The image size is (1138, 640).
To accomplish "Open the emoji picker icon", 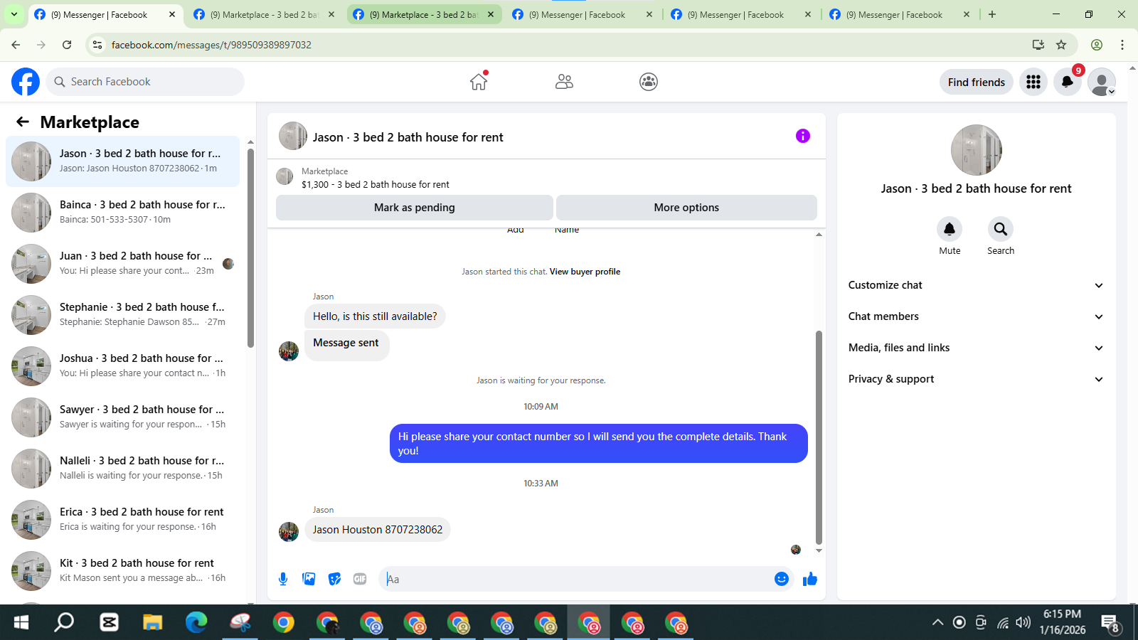I will (782, 579).
